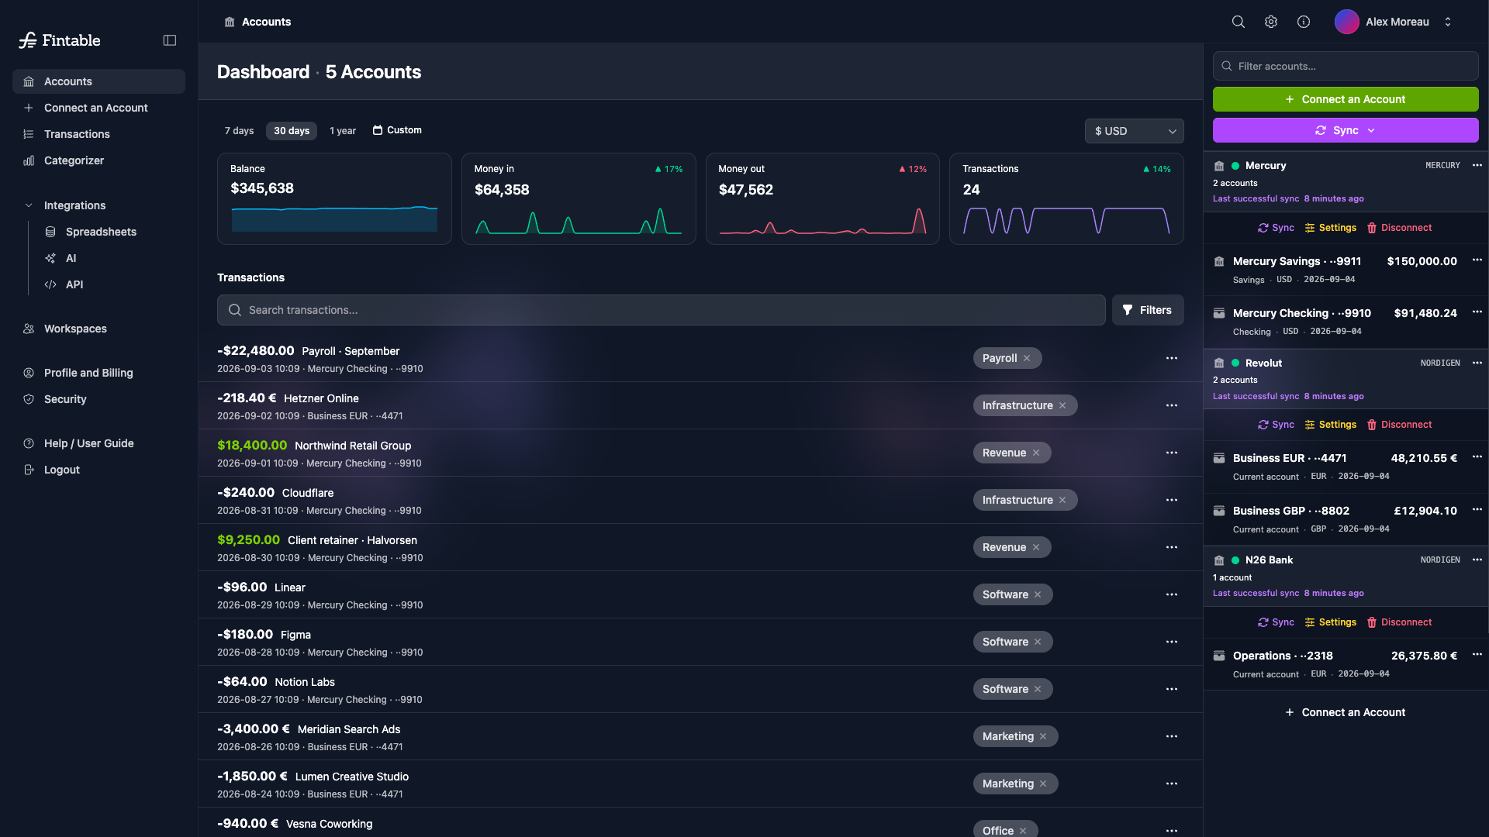Collapse the Integrations section
1489x837 pixels.
point(29,205)
